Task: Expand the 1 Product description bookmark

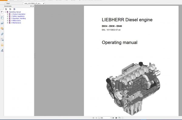Action: tap(8, 14)
